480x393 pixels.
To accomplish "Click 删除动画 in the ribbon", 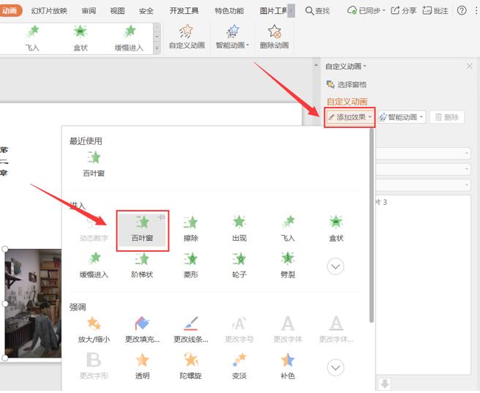I will point(274,37).
